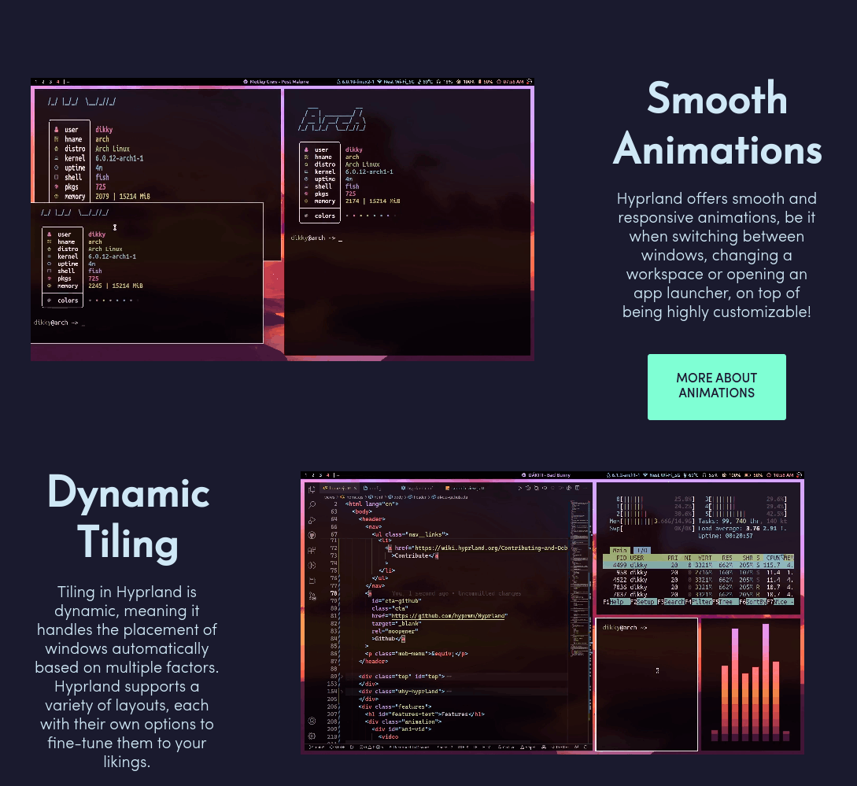Select the Main tab in the htop window
Screen dimensions: 857x786
[619, 551]
